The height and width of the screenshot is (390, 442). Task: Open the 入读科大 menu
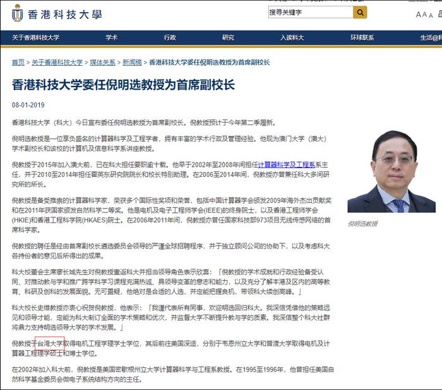click(x=292, y=37)
